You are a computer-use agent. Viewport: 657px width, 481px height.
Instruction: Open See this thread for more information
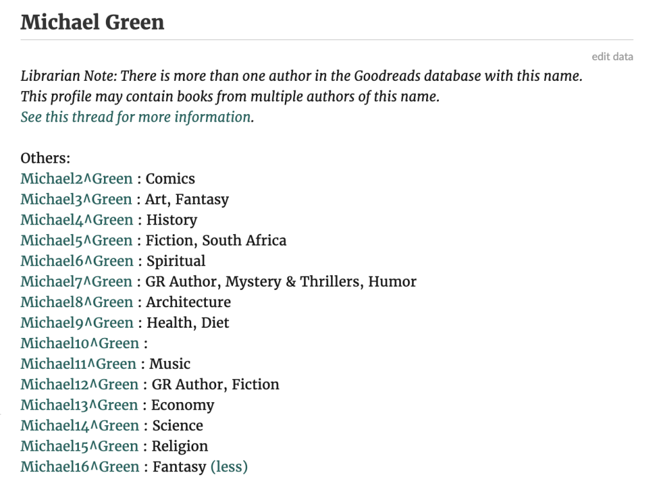pyautogui.click(x=137, y=117)
